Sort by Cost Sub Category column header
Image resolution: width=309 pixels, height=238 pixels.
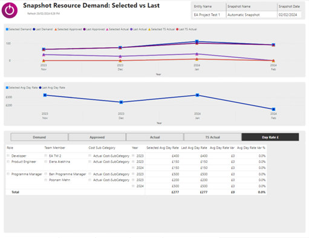pos(102,148)
